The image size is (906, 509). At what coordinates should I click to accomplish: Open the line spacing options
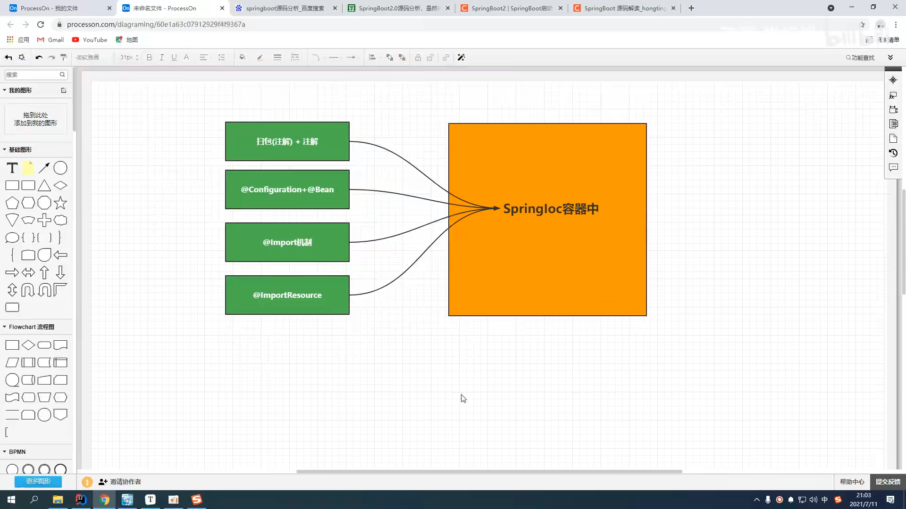point(221,57)
